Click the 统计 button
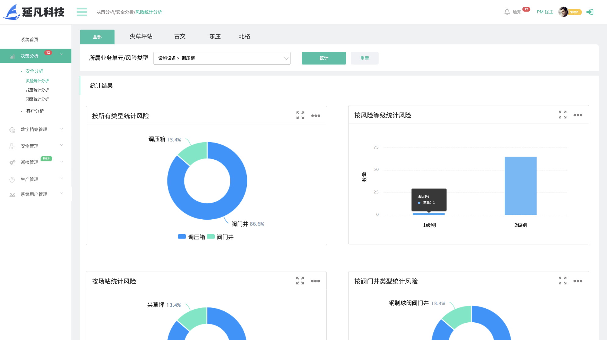607x340 pixels. coord(324,58)
